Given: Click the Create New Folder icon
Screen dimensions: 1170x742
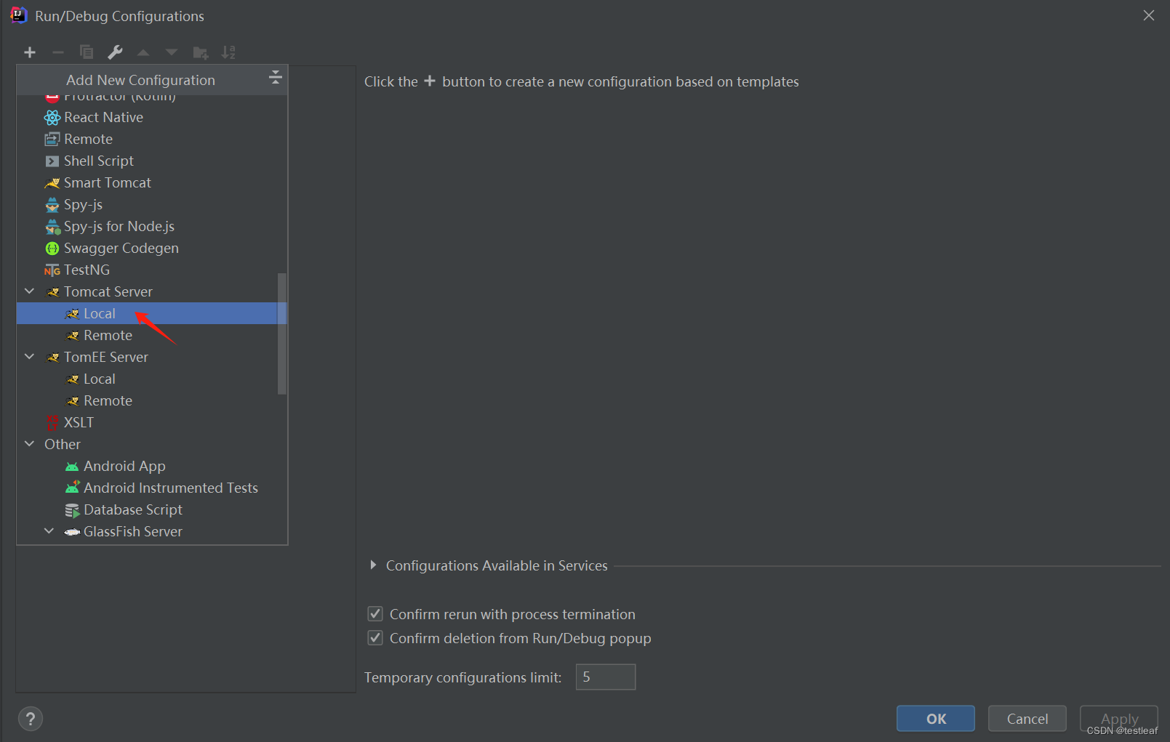Looking at the screenshot, I should tap(201, 52).
